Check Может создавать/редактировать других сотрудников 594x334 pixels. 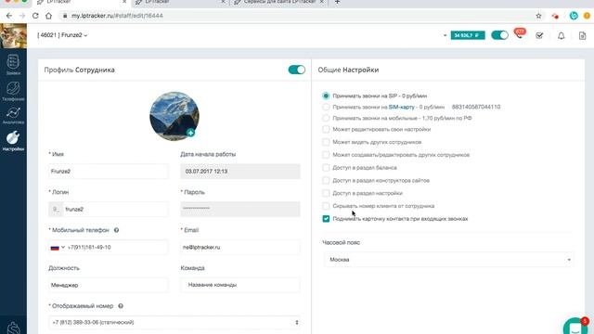326,155
